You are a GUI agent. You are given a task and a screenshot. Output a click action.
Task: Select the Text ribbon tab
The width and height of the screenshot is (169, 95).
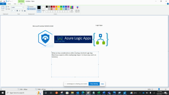21,4
